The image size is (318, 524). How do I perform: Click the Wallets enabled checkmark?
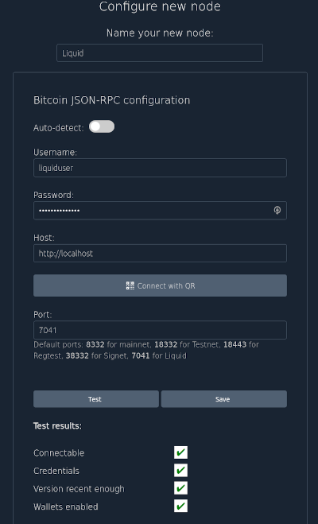[x=180, y=506]
